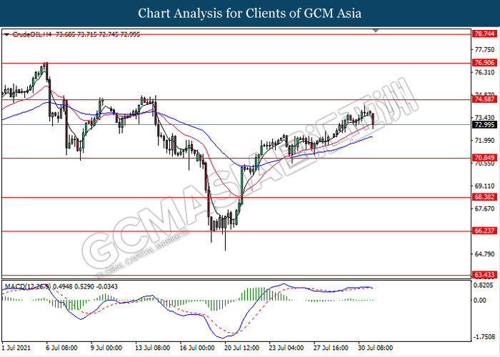Click the triangle arrow beside CrudeOIL,H4 symbol
Screen dimensions: 500x357
6,34
